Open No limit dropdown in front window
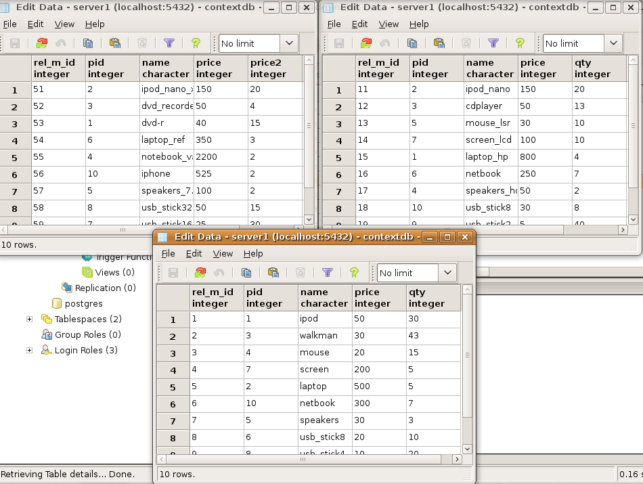Screen dimensions: 643x484 point(448,273)
